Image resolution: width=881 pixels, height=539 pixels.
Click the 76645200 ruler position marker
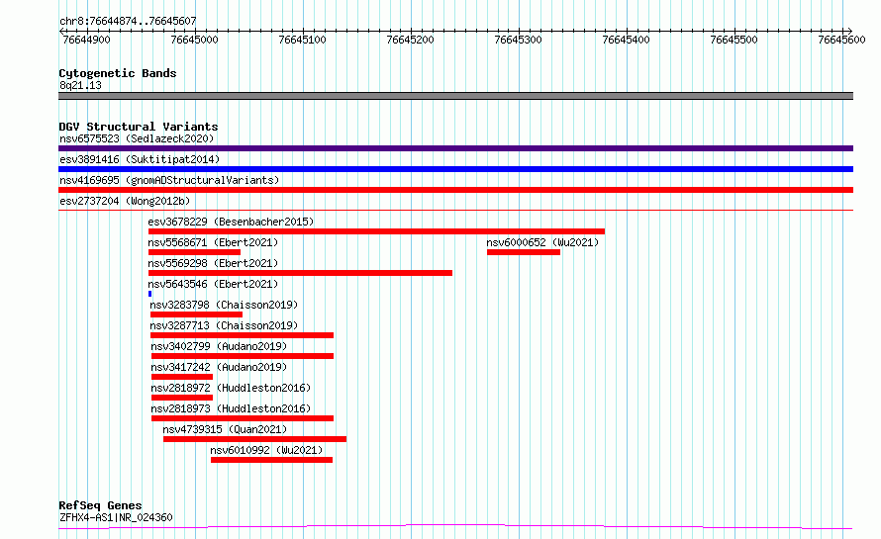point(410,40)
